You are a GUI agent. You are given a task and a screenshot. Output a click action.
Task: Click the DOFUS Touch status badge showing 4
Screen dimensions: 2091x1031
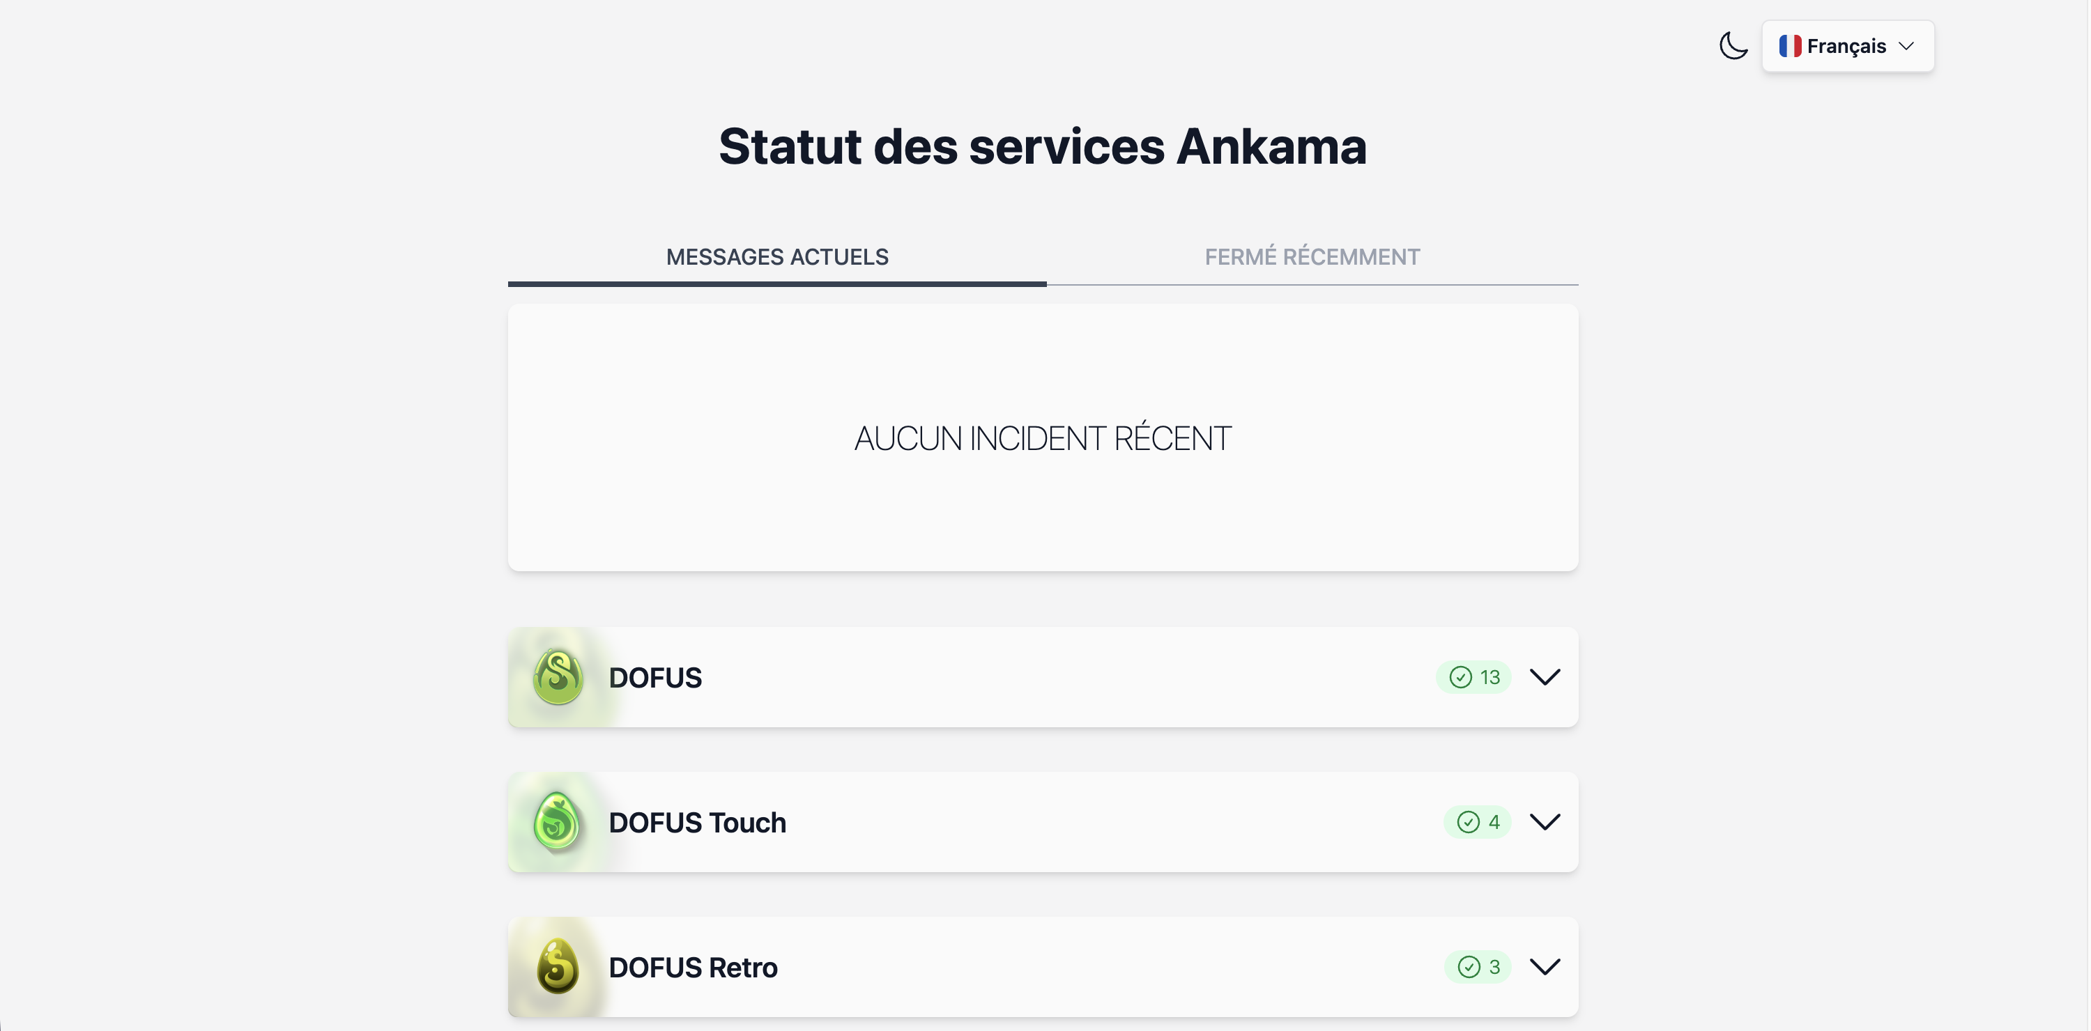[x=1478, y=822]
